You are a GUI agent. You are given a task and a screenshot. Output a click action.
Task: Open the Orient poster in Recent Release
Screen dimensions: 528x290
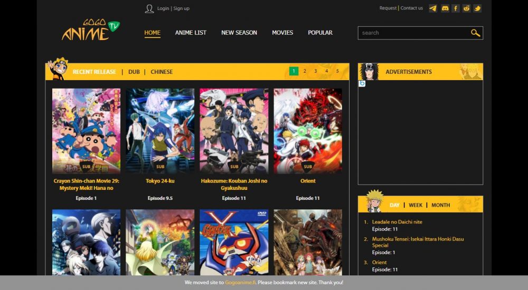point(308,131)
